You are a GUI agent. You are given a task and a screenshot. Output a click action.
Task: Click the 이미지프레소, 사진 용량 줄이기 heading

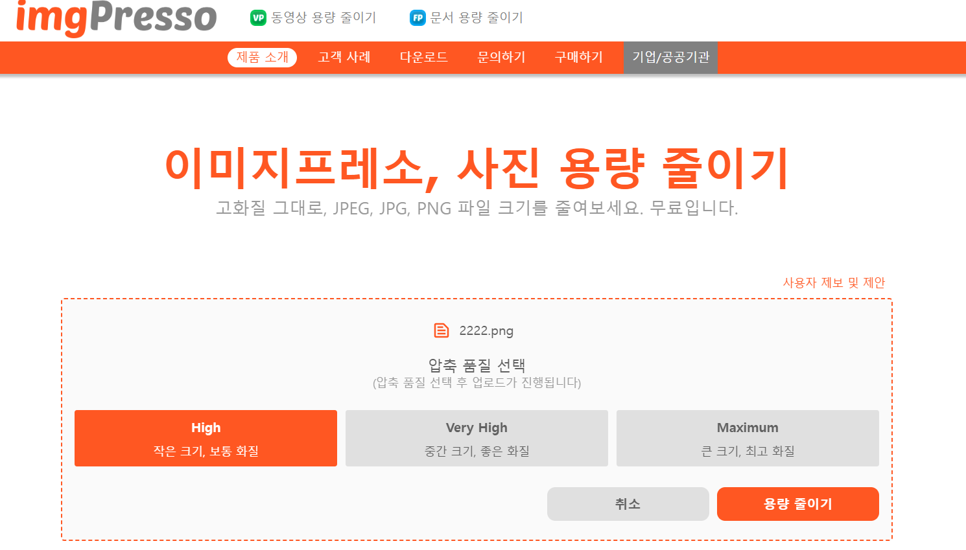pyautogui.click(x=477, y=168)
